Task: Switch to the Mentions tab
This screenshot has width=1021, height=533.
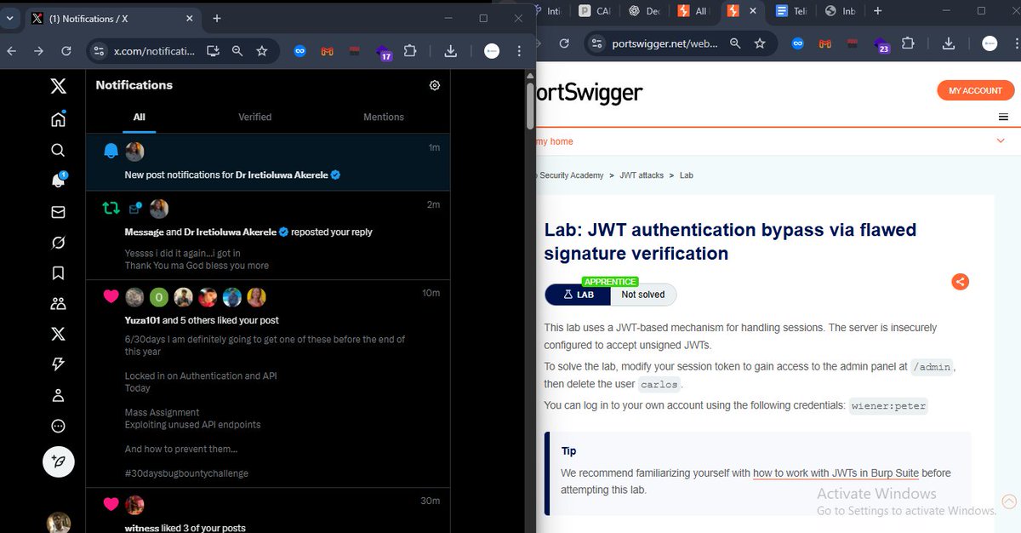Action: (383, 117)
